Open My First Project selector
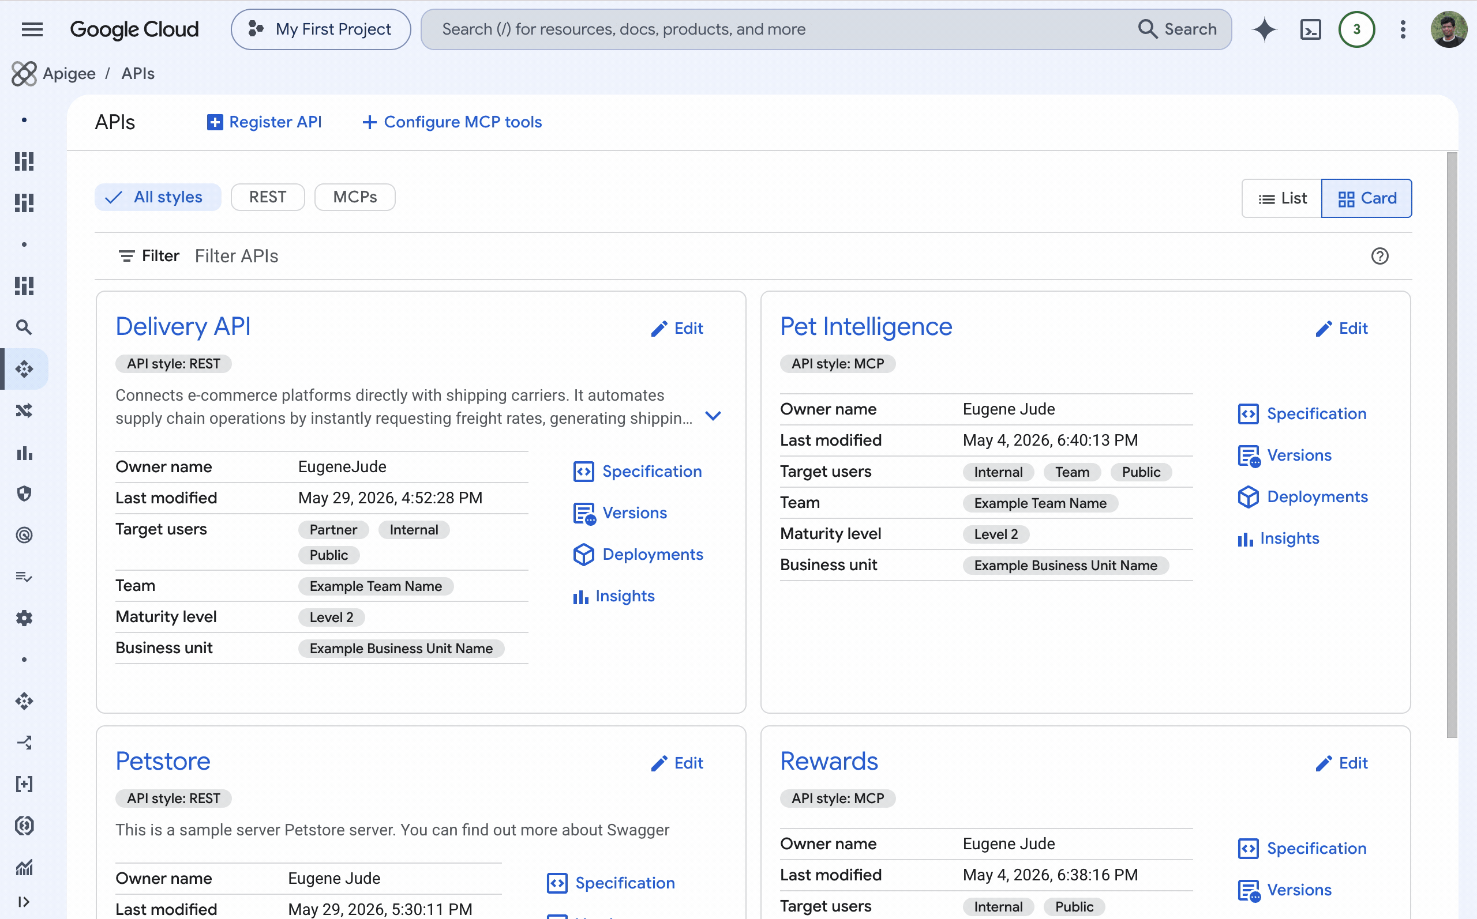The image size is (1477, 919). (320, 29)
